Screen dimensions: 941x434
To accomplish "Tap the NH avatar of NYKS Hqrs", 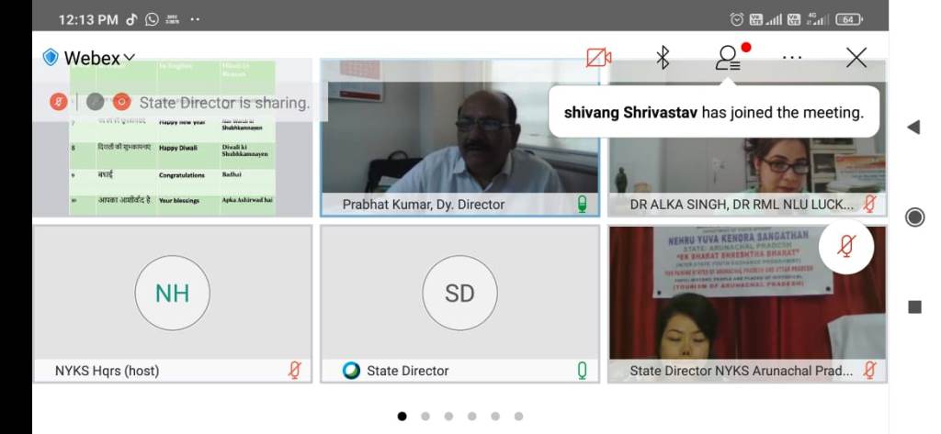I will click(x=172, y=294).
